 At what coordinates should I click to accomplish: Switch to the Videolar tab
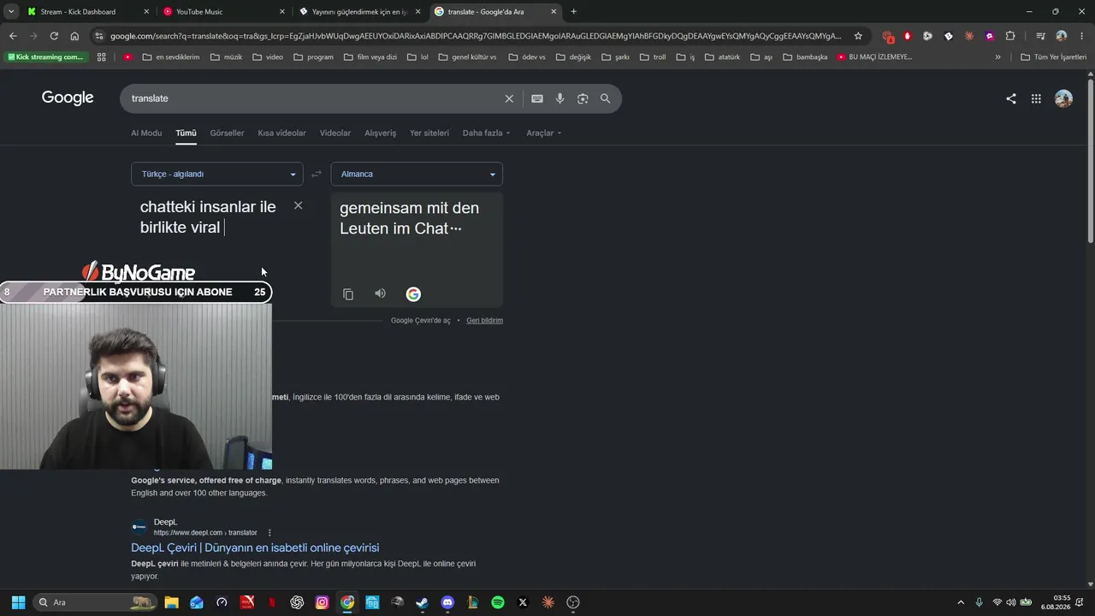(335, 133)
